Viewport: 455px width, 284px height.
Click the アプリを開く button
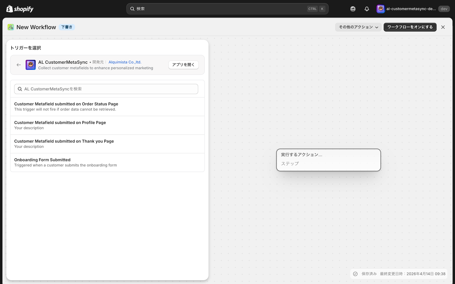184,65
